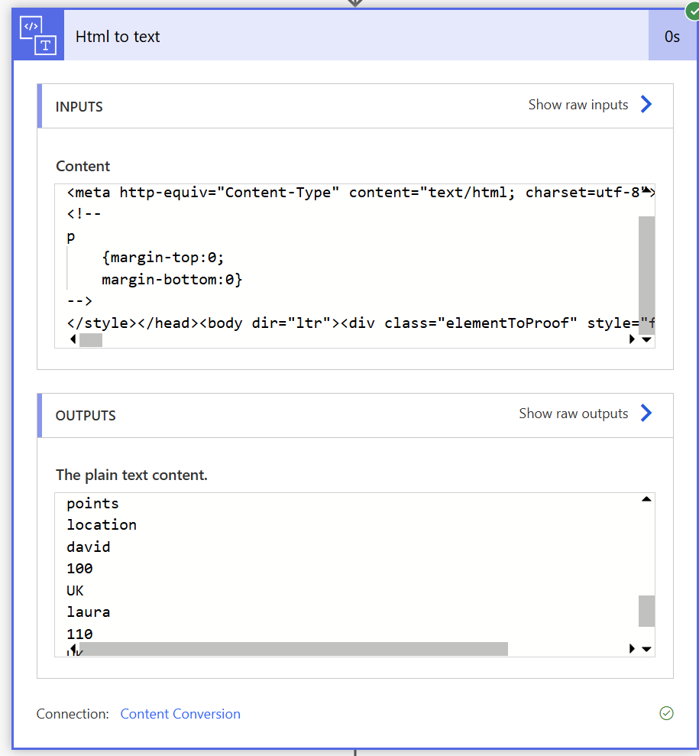Click the Show raw inputs chevron arrow
The height and width of the screenshot is (756, 699).
[646, 104]
